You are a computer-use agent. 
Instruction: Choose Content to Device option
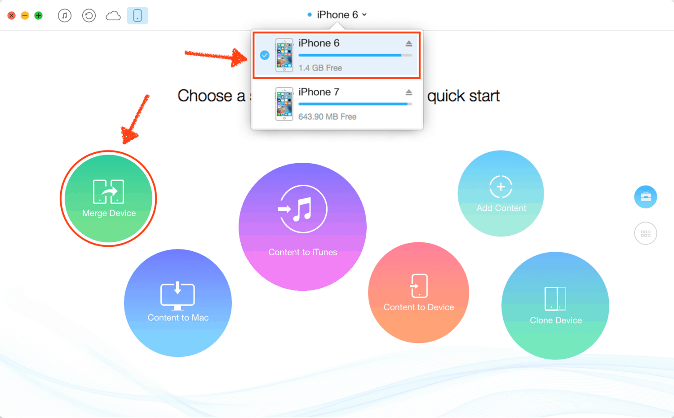418,293
